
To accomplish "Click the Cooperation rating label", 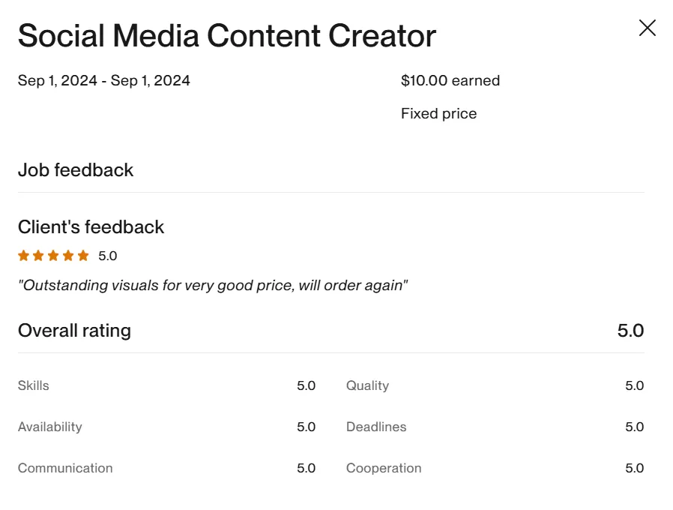I will click(x=384, y=468).
